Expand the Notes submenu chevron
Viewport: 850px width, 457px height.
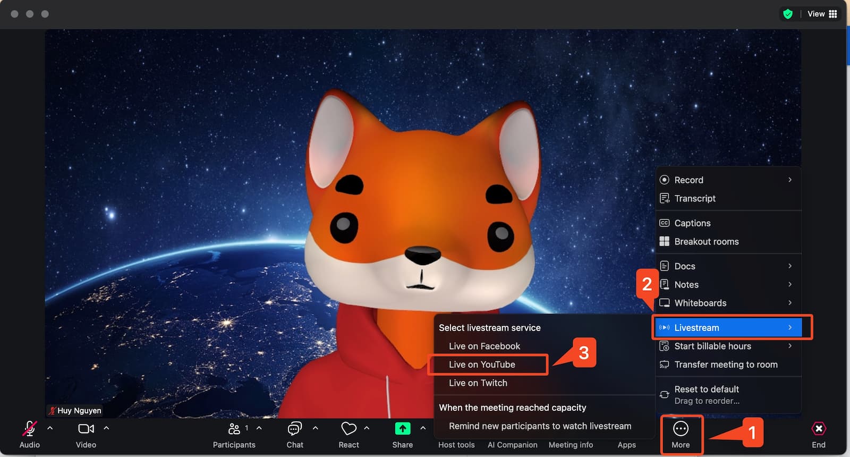point(790,284)
